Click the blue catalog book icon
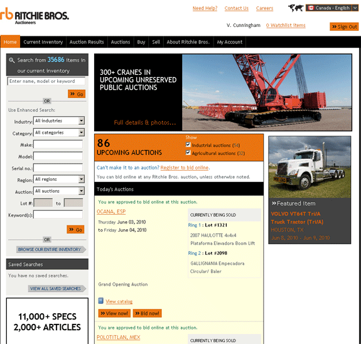The width and height of the screenshot is (361, 344). click(100, 301)
